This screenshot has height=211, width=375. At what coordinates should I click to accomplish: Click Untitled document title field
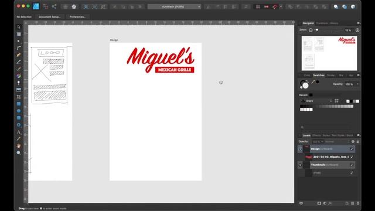(174, 6)
